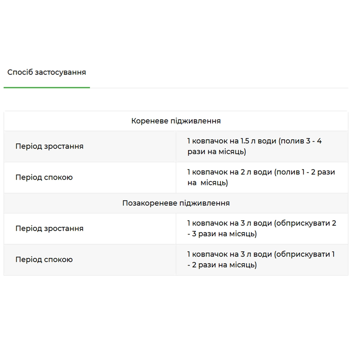Click the text на місяць) in second row
Viewport: 349px width, 349px height.
click(208, 183)
